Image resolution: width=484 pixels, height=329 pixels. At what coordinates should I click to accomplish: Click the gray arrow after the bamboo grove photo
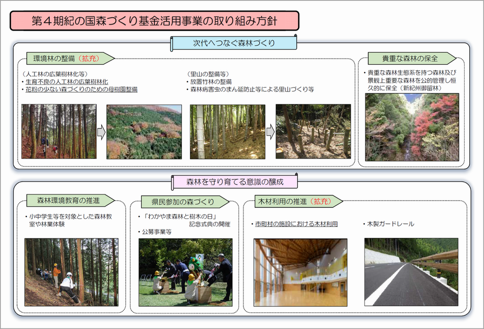270,132
